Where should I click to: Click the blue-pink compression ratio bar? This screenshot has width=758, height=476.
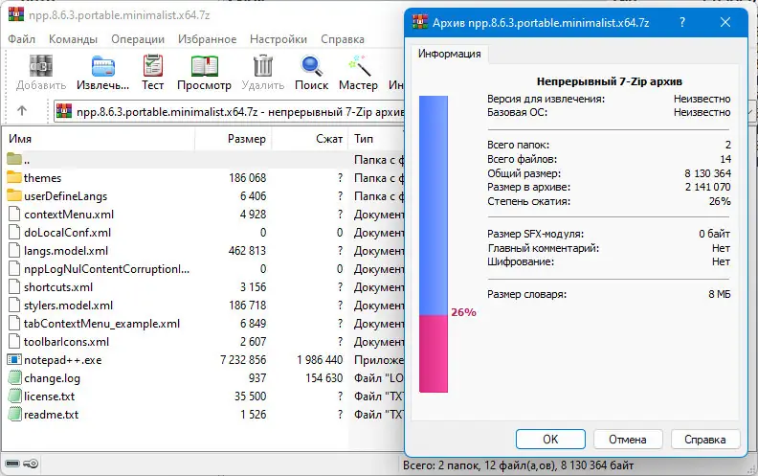[x=434, y=244]
